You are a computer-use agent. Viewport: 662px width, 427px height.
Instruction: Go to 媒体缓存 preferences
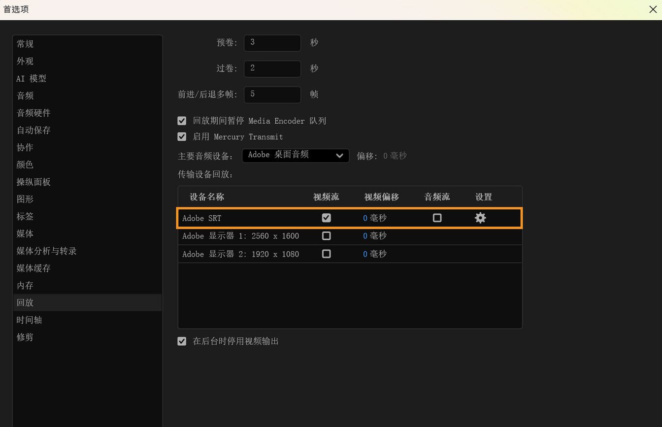(x=33, y=268)
